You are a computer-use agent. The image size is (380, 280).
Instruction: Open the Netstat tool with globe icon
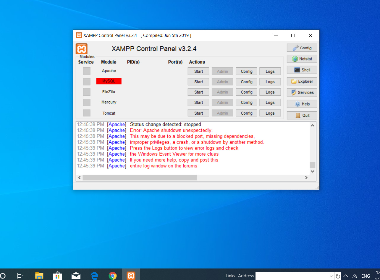click(302, 59)
